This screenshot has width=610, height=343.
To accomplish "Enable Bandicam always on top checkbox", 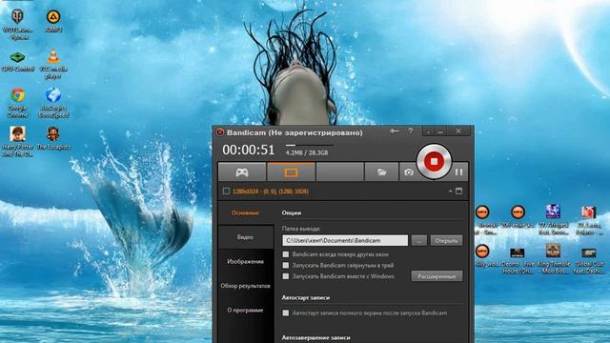I will click(286, 254).
